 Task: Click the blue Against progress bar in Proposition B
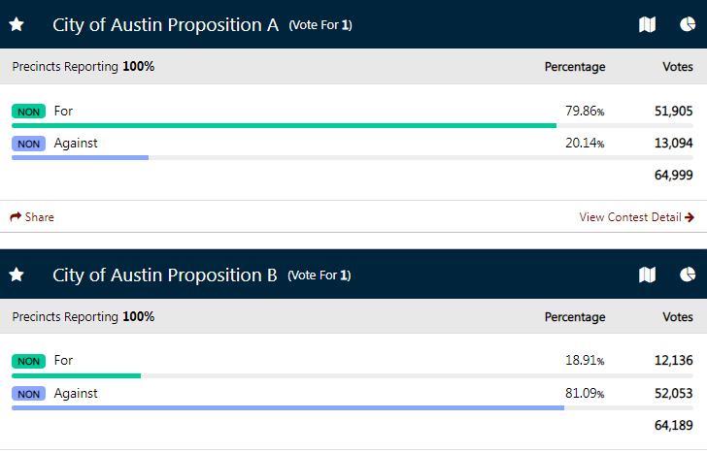(287, 408)
